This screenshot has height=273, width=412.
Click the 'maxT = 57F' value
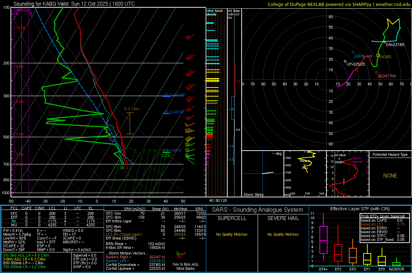click(x=46, y=242)
